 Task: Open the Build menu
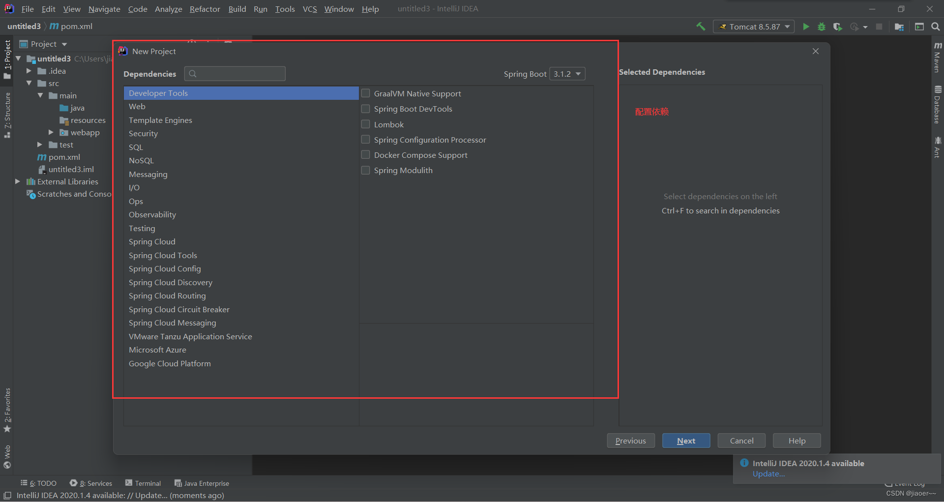tap(237, 9)
